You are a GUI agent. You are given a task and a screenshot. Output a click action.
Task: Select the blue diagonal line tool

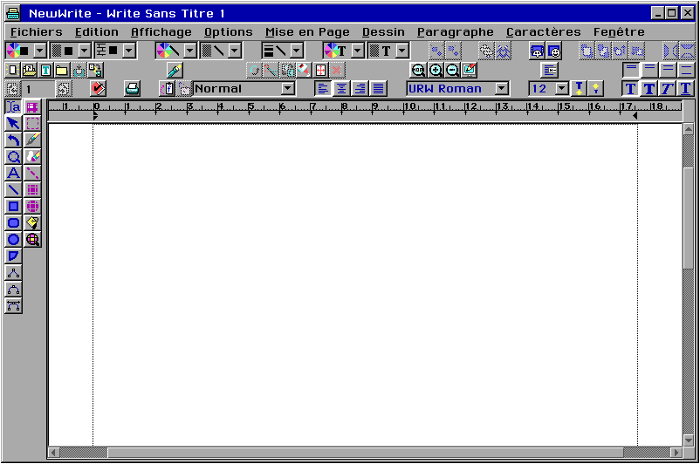pos(13,189)
